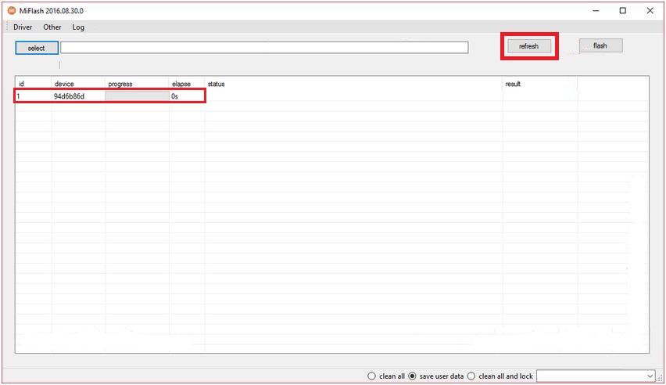Click the MiFlash app icon in title bar
666x385 pixels.
click(12, 11)
